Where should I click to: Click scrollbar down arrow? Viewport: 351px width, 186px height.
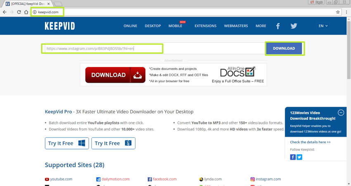point(349,184)
